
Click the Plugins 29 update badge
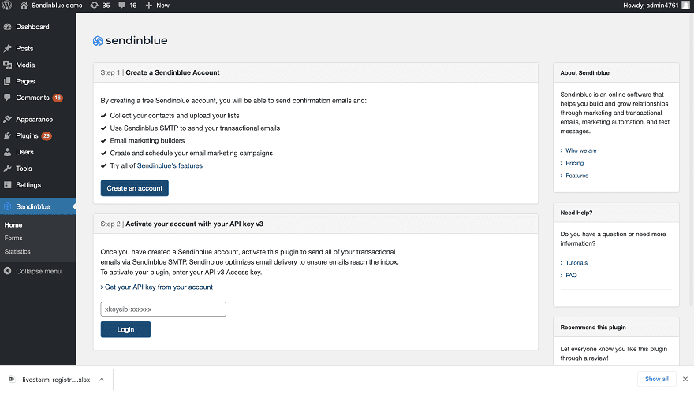(47, 135)
